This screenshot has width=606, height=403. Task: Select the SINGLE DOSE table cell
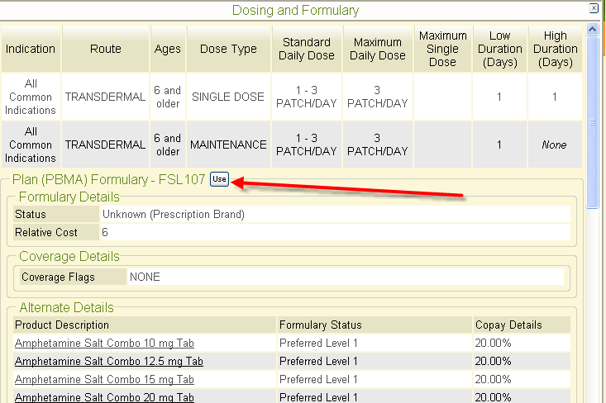pyautogui.click(x=228, y=97)
